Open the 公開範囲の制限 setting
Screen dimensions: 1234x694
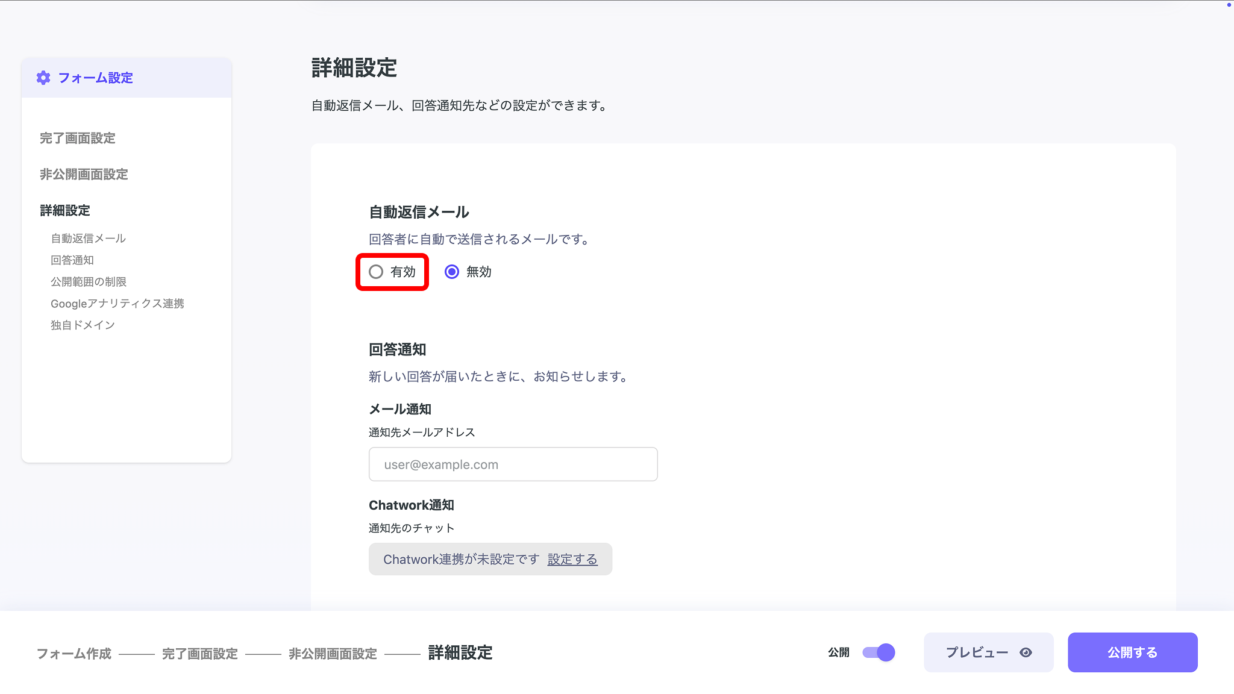tap(88, 281)
